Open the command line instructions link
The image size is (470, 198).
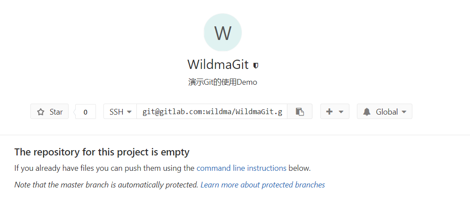tap(241, 168)
